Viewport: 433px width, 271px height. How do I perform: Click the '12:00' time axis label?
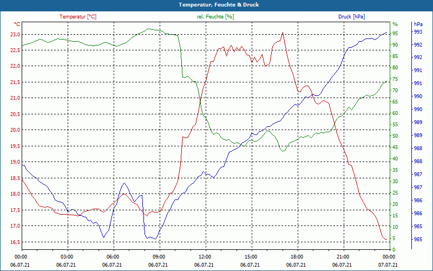[x=205, y=256]
